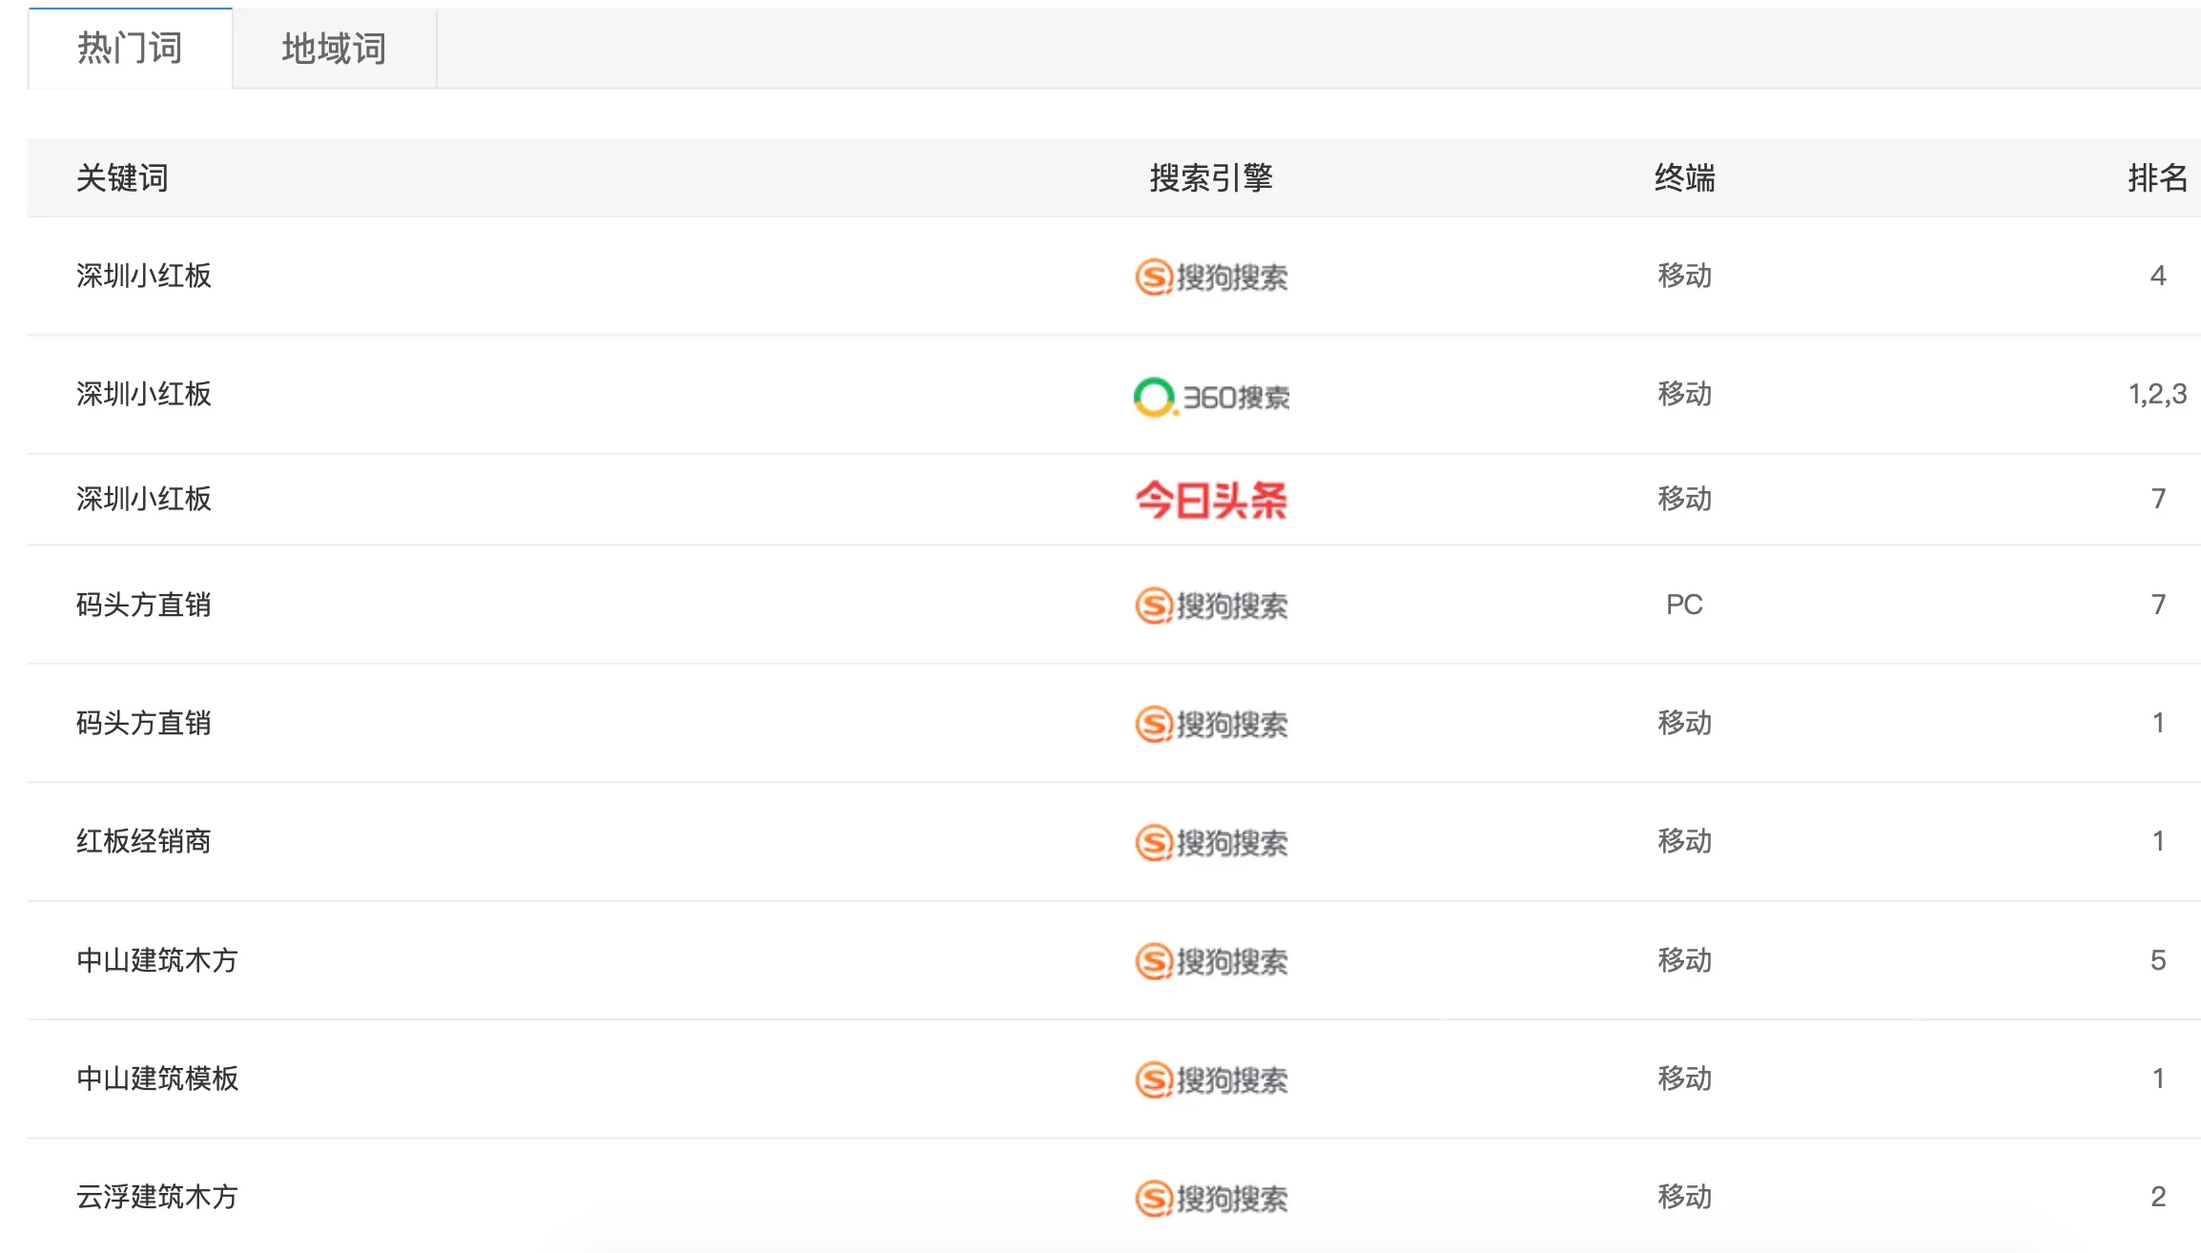Select the keyword 云浮建筑木方
Image resolution: width=2201 pixels, height=1253 pixels.
point(157,1197)
